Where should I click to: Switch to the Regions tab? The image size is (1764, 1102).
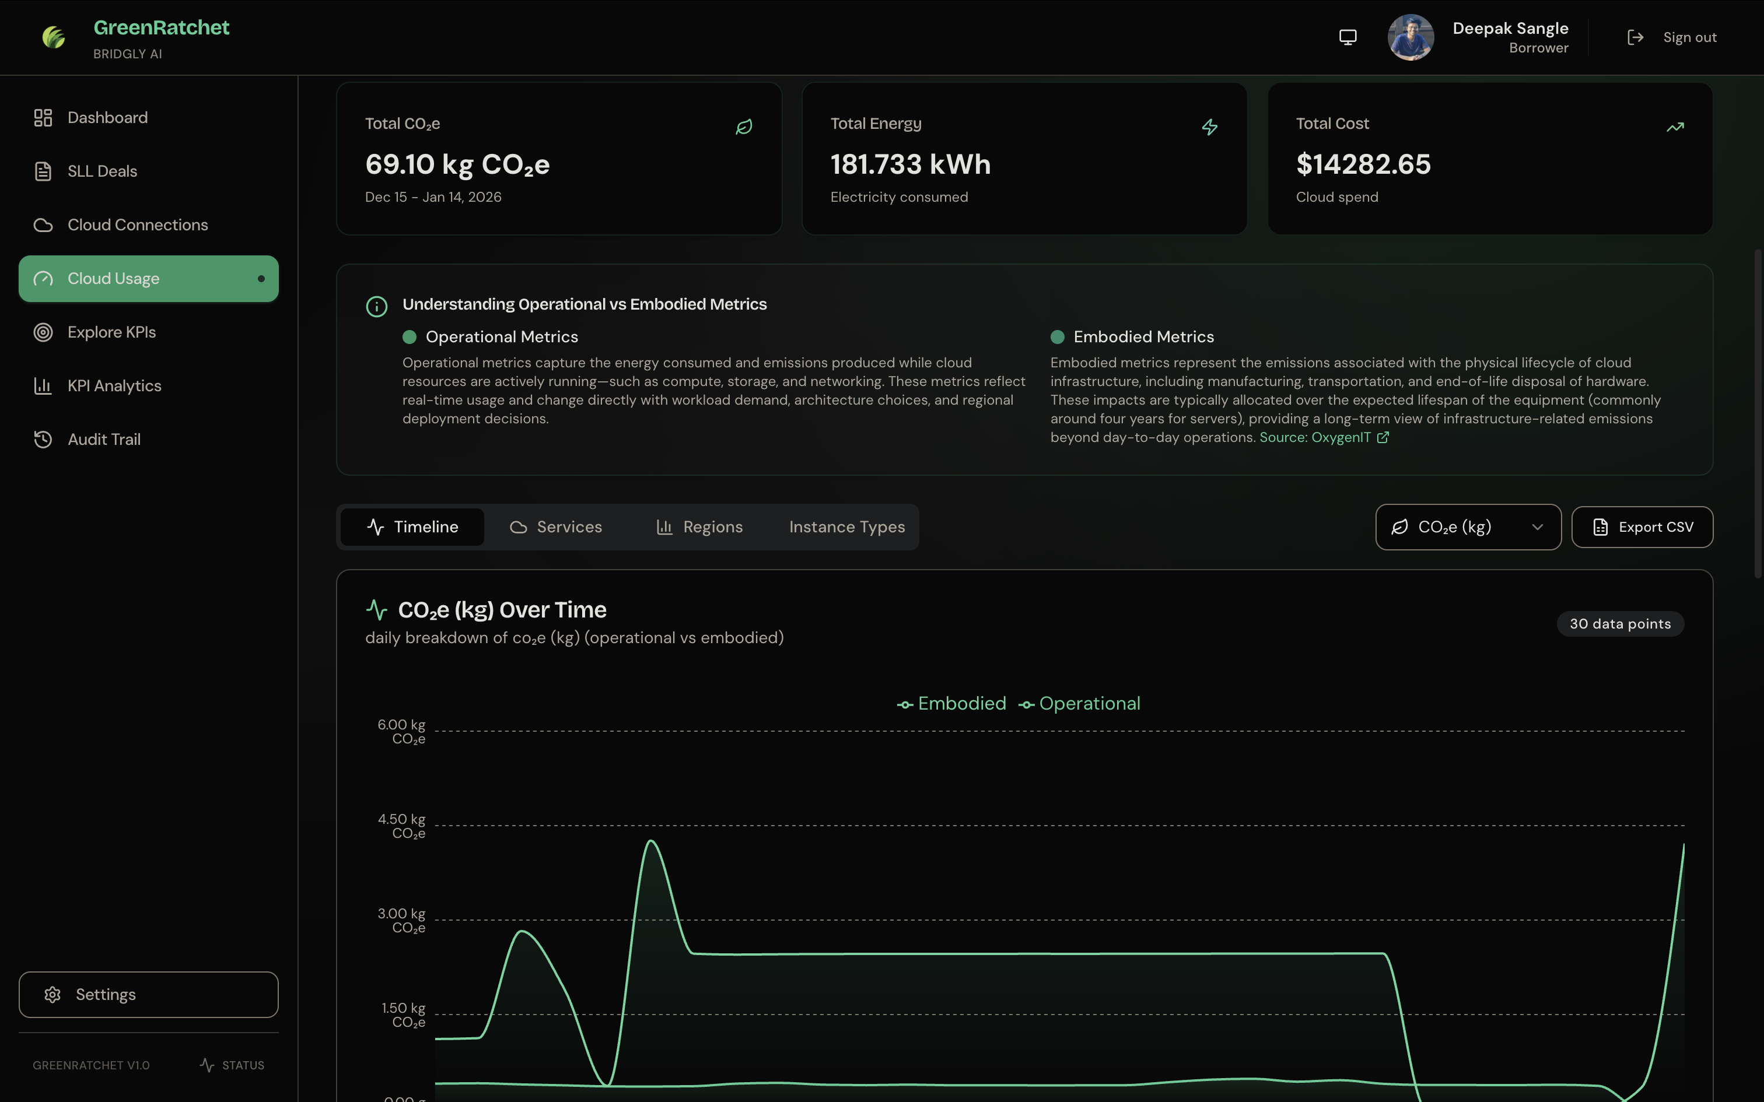click(699, 527)
